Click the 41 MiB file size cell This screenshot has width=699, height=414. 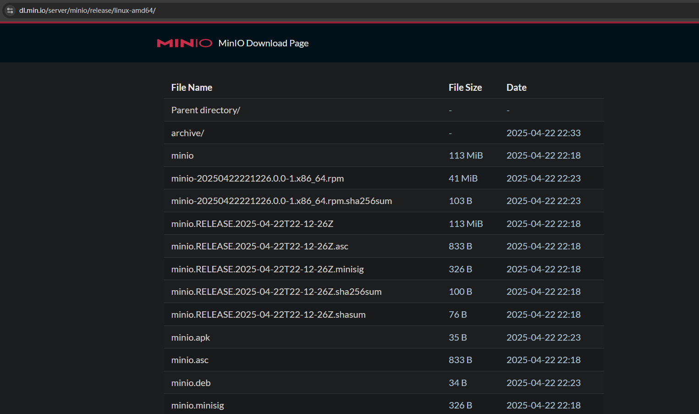pyautogui.click(x=463, y=178)
